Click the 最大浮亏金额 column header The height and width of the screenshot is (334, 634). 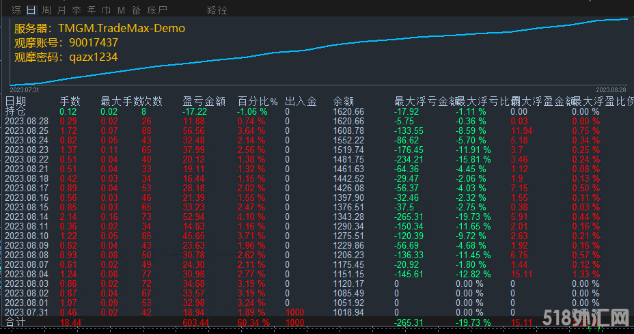(426, 101)
